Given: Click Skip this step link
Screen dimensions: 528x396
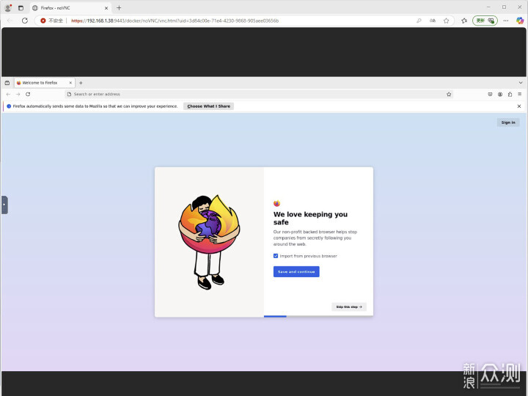Looking at the screenshot, I should tap(349, 307).
